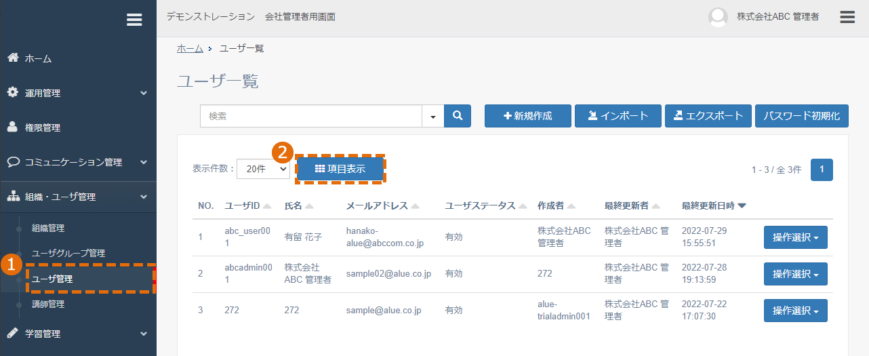
Task: Click パスワード初期化 button
Action: [x=802, y=116]
